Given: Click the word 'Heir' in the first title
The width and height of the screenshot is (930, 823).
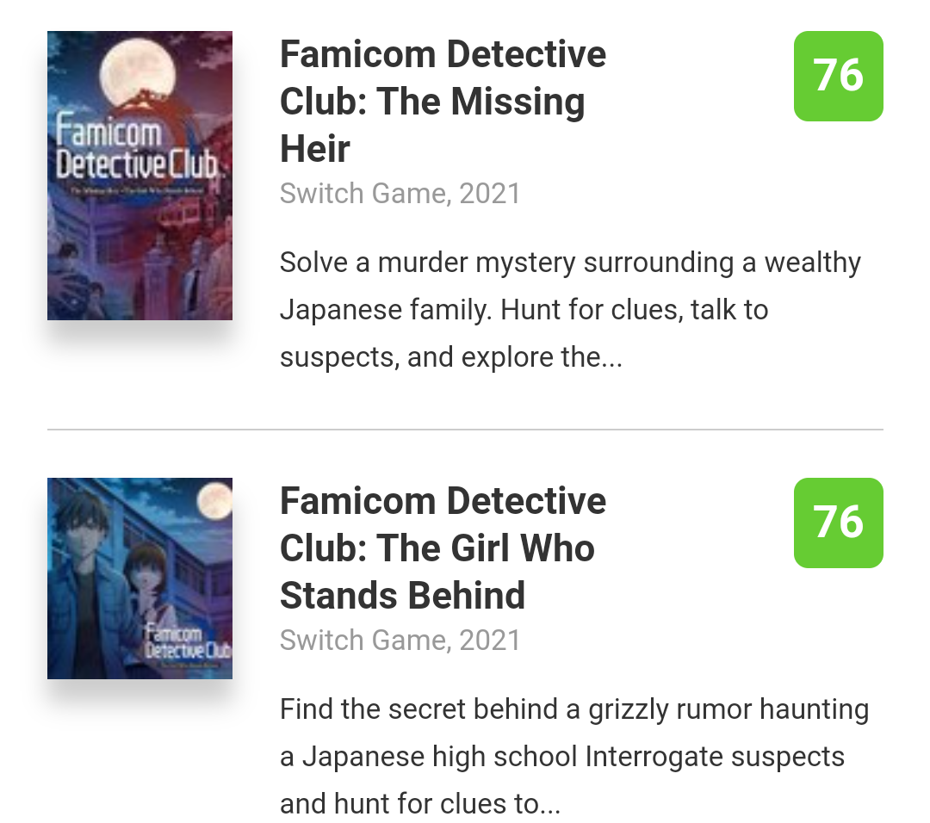Looking at the screenshot, I should [x=314, y=149].
